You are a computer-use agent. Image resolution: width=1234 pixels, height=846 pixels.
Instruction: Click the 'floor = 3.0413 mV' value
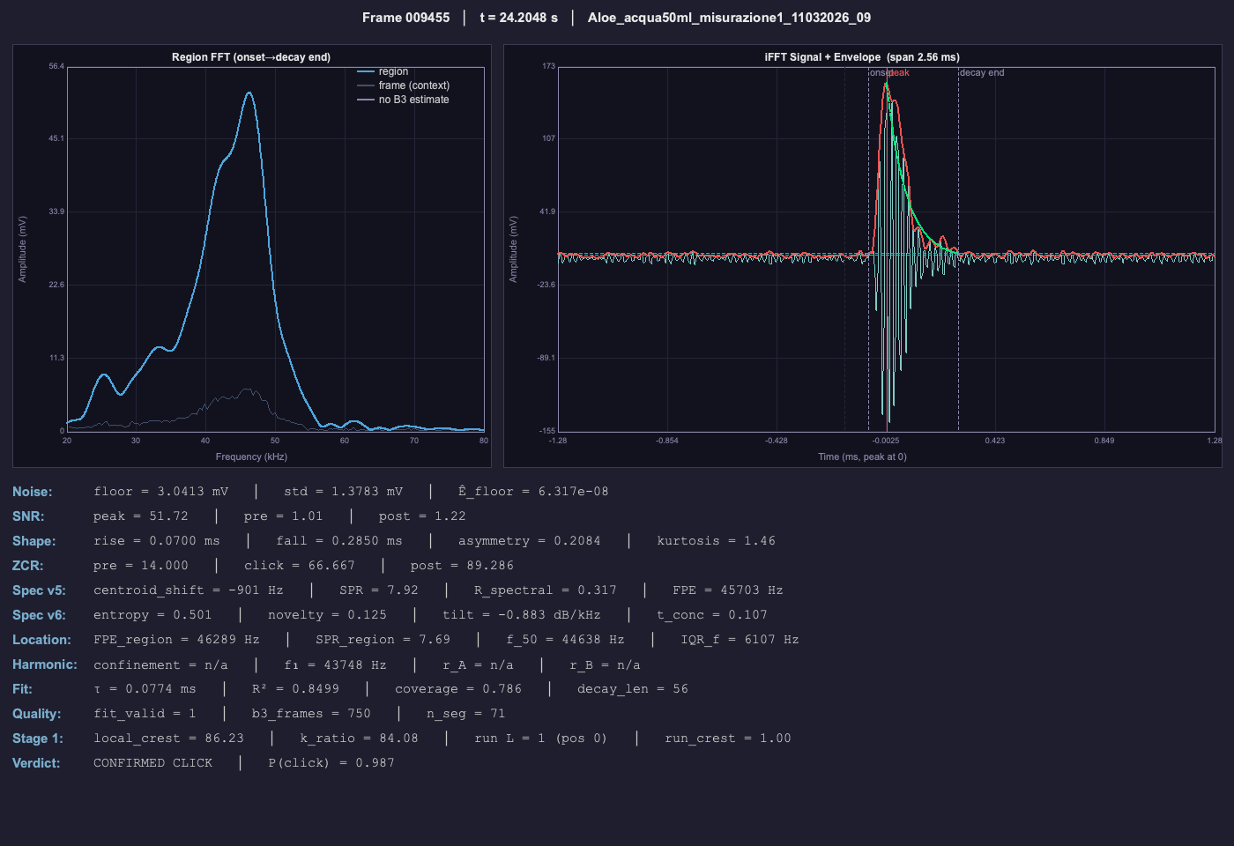161,492
